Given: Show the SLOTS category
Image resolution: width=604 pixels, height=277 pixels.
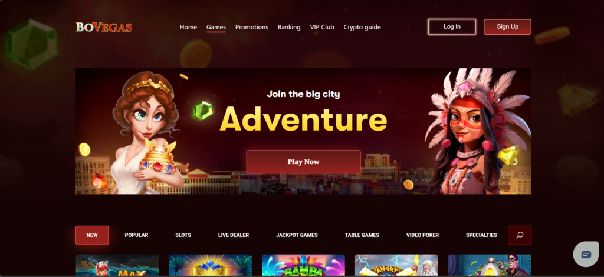Looking at the screenshot, I should click(x=183, y=235).
